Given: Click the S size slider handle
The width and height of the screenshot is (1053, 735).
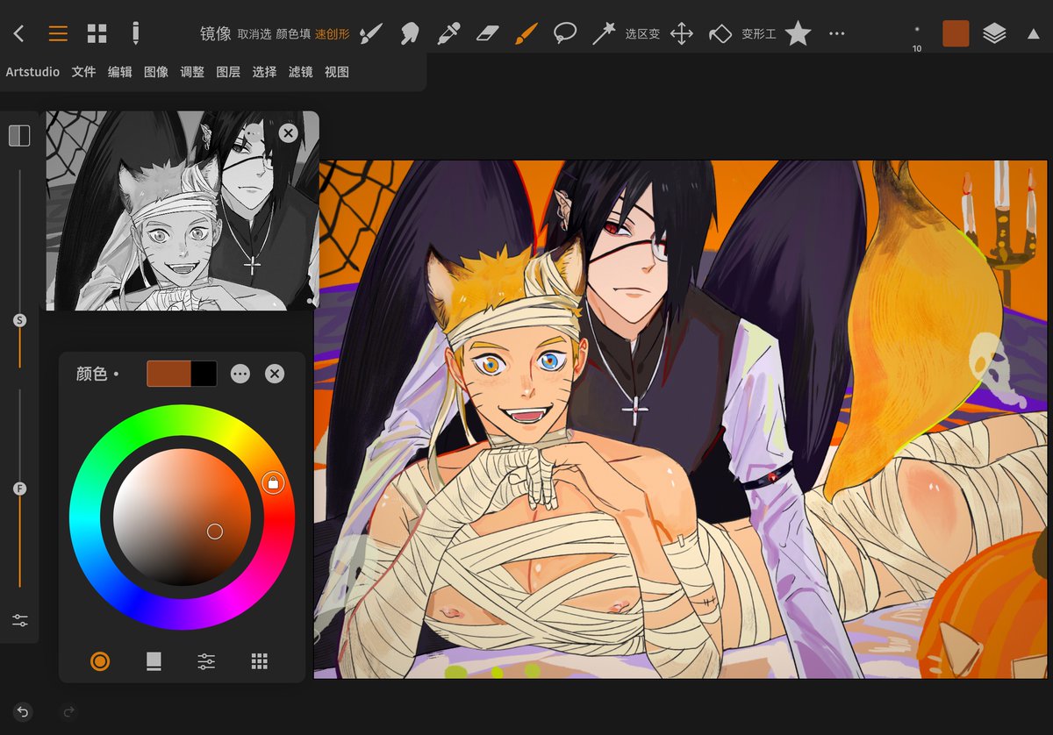Looking at the screenshot, I should 19,321.
